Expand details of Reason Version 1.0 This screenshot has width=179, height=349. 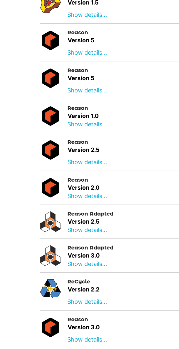pos(87,124)
